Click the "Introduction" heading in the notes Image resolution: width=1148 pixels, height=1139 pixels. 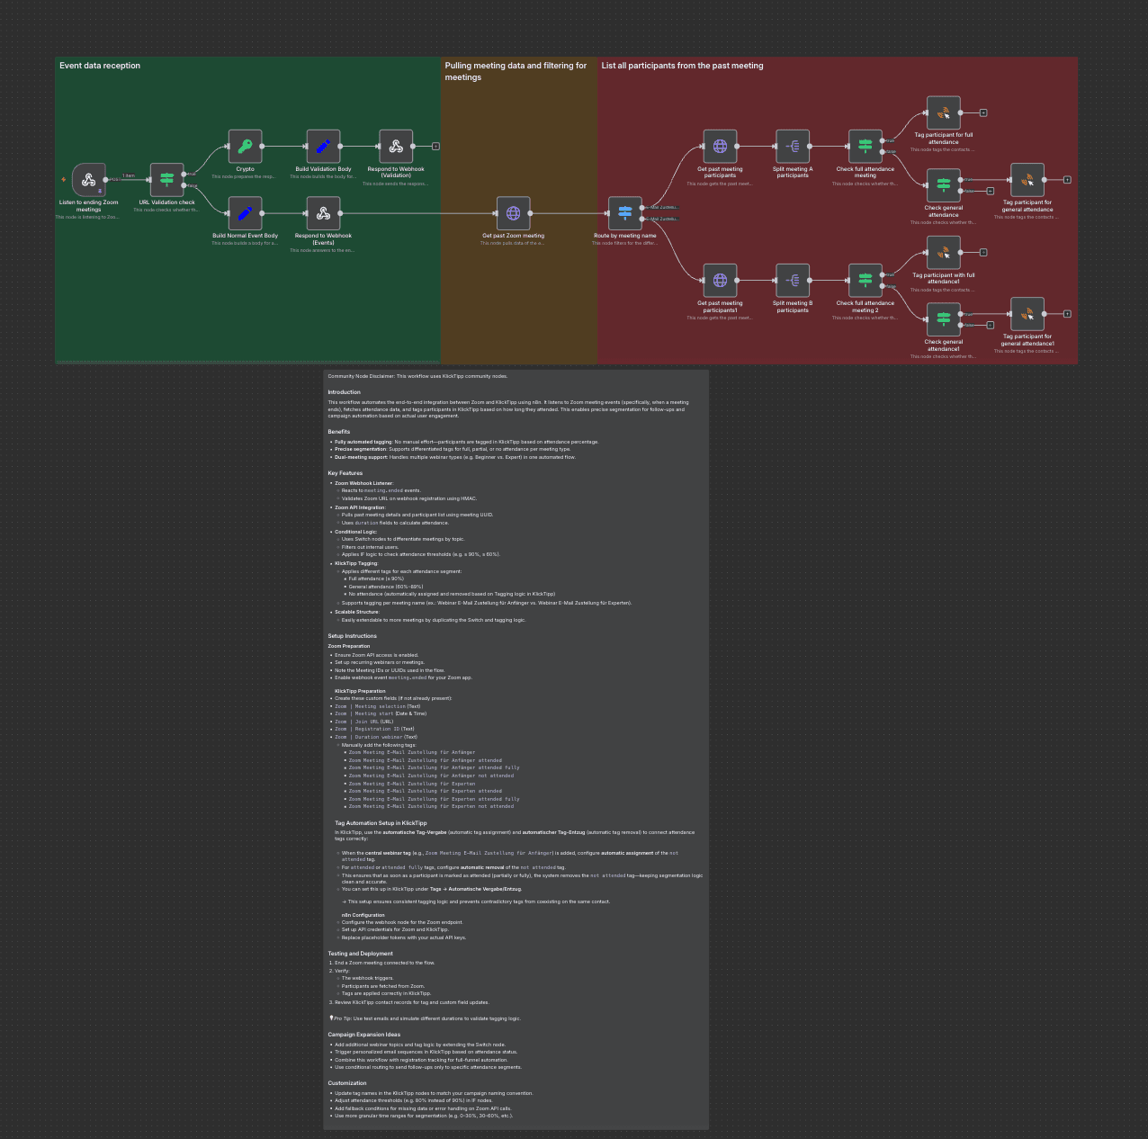tap(344, 392)
